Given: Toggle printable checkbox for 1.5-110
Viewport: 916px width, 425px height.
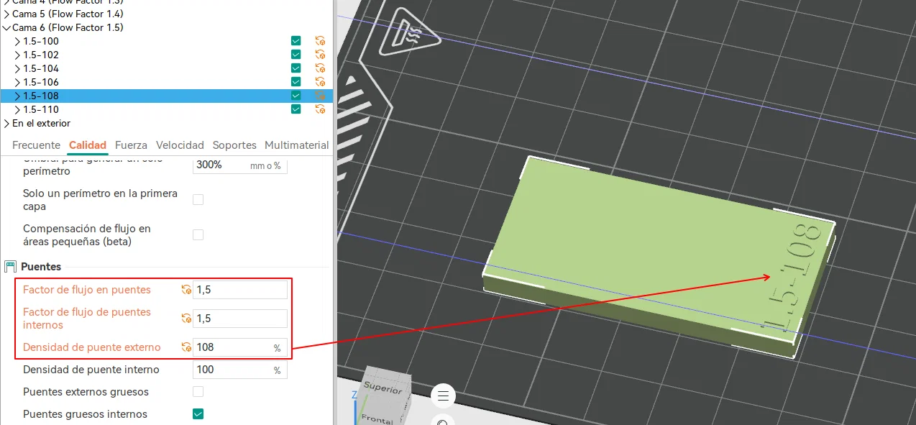Looking at the screenshot, I should pyautogui.click(x=296, y=109).
